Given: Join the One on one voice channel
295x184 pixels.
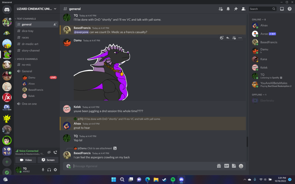Looking at the screenshot, I should point(37,104).
